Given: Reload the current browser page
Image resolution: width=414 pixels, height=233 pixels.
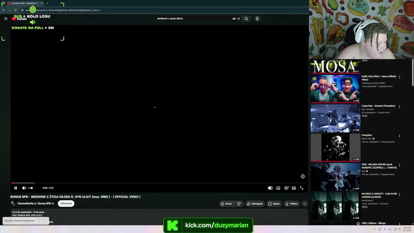Looking at the screenshot, I should click(x=15, y=10).
